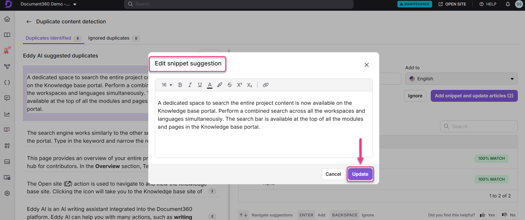
Task: Click No thumbs-down helpful button
Action: (x=509, y=215)
